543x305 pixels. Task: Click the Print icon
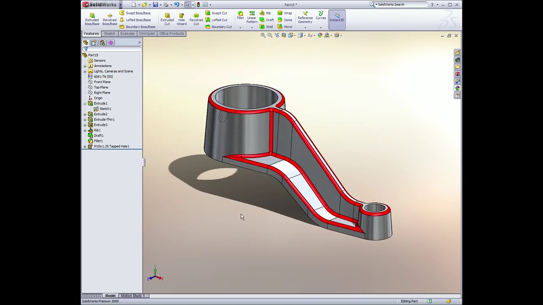coord(166,5)
